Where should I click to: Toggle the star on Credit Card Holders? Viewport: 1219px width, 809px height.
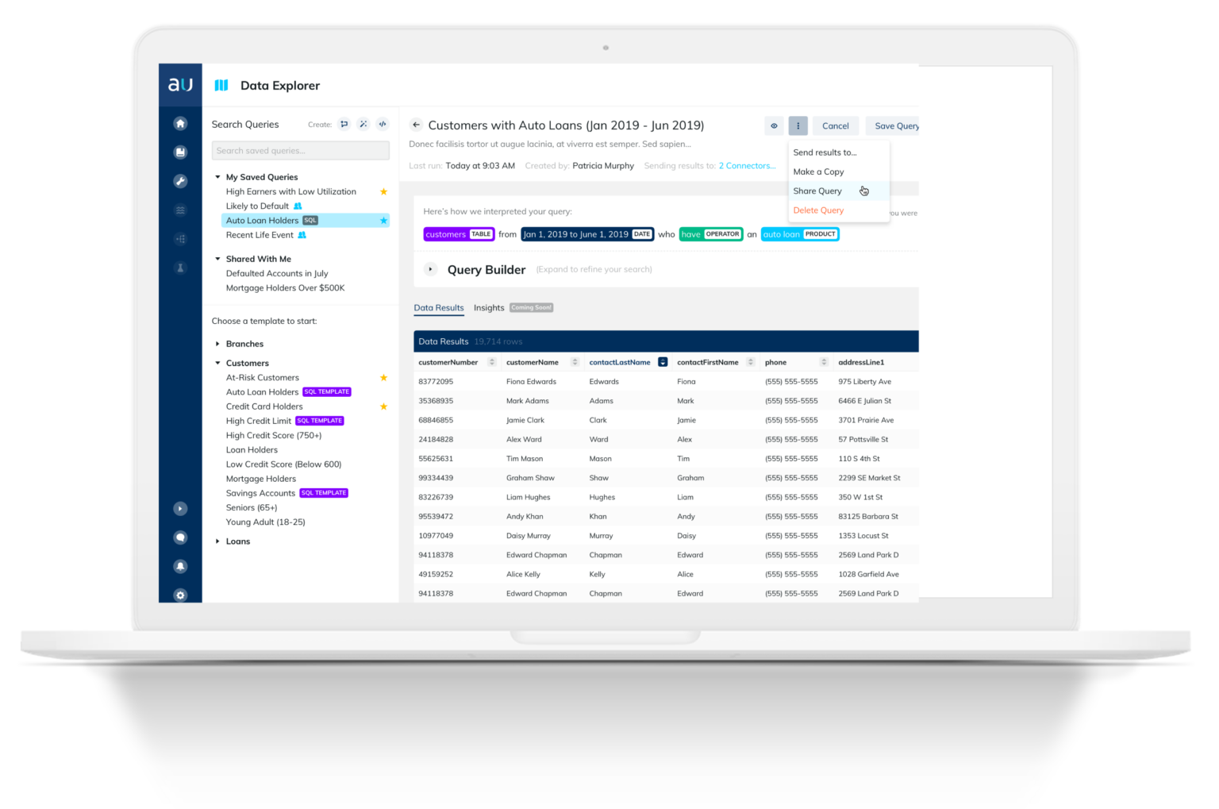384,406
